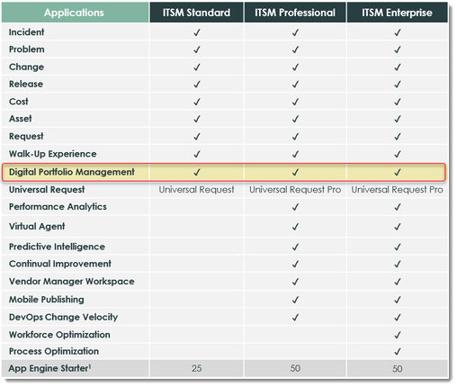Click the Incident checkmark under ITSM Standard
457x387 pixels.
click(x=197, y=32)
